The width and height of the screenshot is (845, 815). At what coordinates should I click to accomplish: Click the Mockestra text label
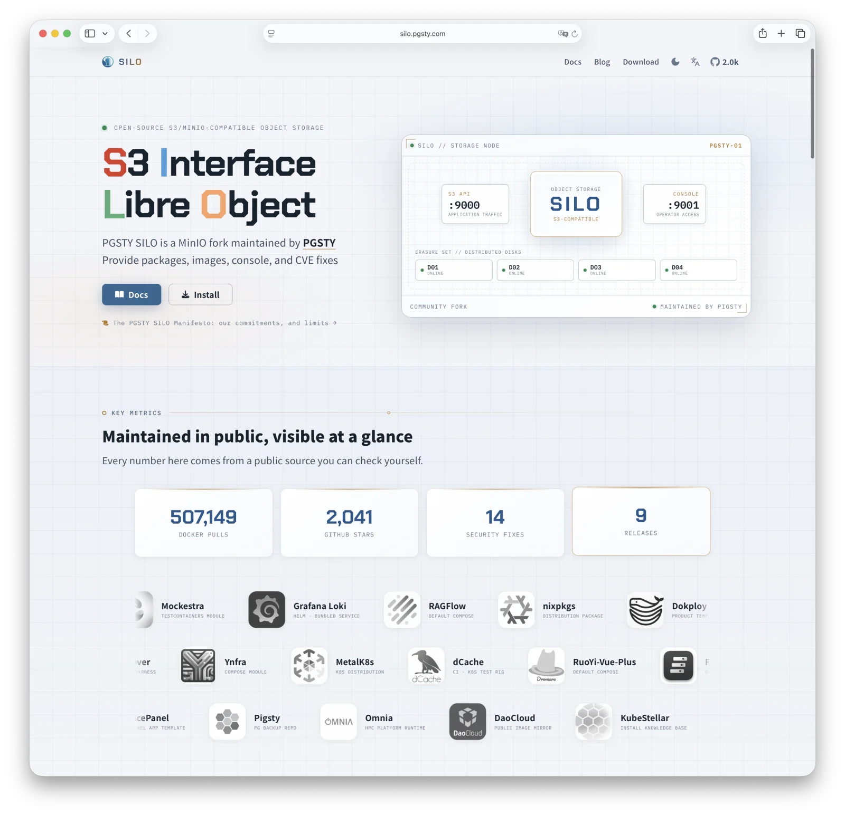[183, 606]
